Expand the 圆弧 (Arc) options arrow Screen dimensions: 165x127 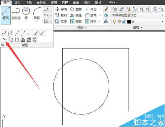coord(37,21)
